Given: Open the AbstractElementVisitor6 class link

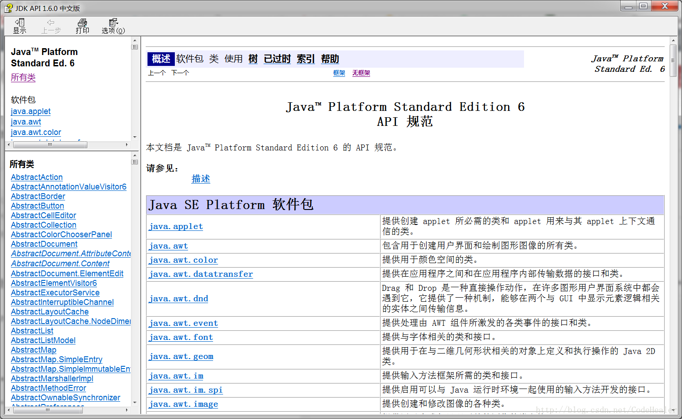Looking at the screenshot, I should click(x=54, y=283).
